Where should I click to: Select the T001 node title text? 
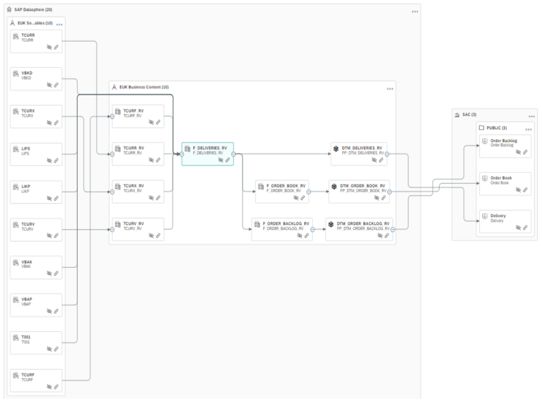click(x=26, y=337)
